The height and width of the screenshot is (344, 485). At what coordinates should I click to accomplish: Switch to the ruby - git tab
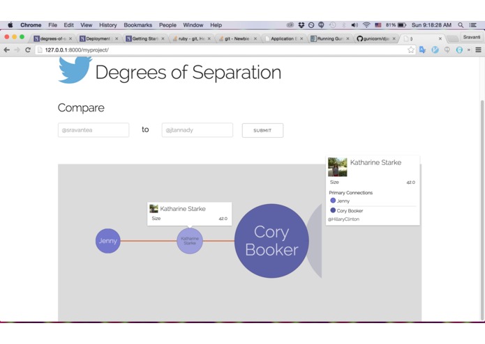191,38
